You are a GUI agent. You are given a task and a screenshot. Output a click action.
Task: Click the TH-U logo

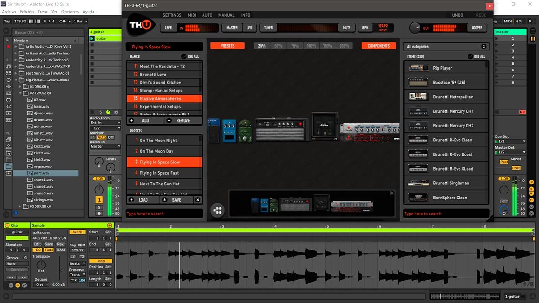141,24
